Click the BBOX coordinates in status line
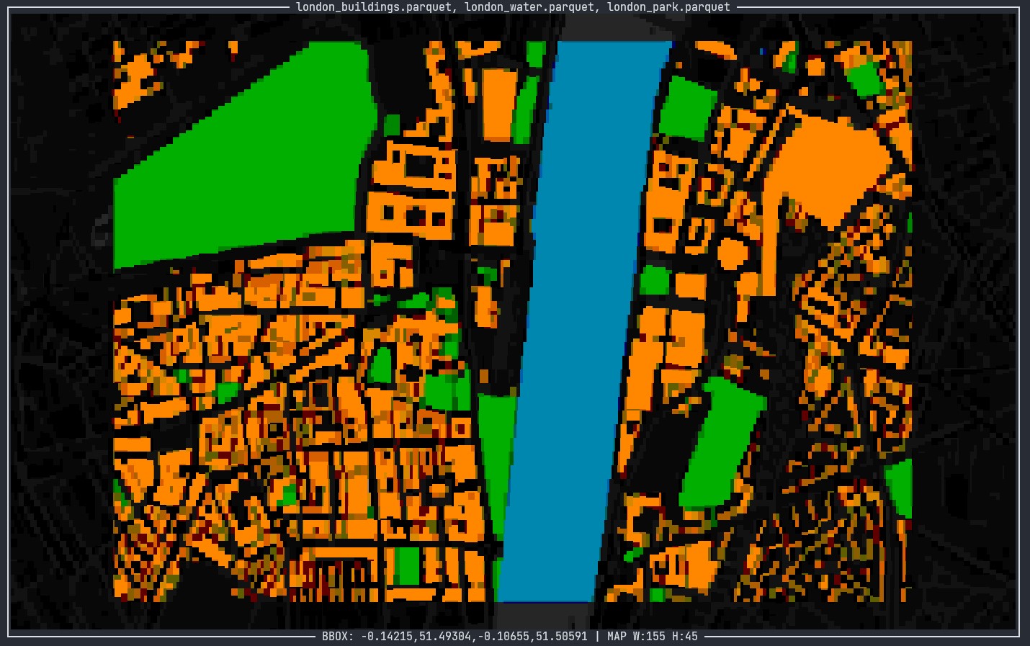Screen dimensions: 1030x646 454,637
